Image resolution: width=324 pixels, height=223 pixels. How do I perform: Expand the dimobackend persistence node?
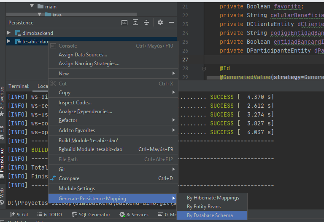pos(9,33)
